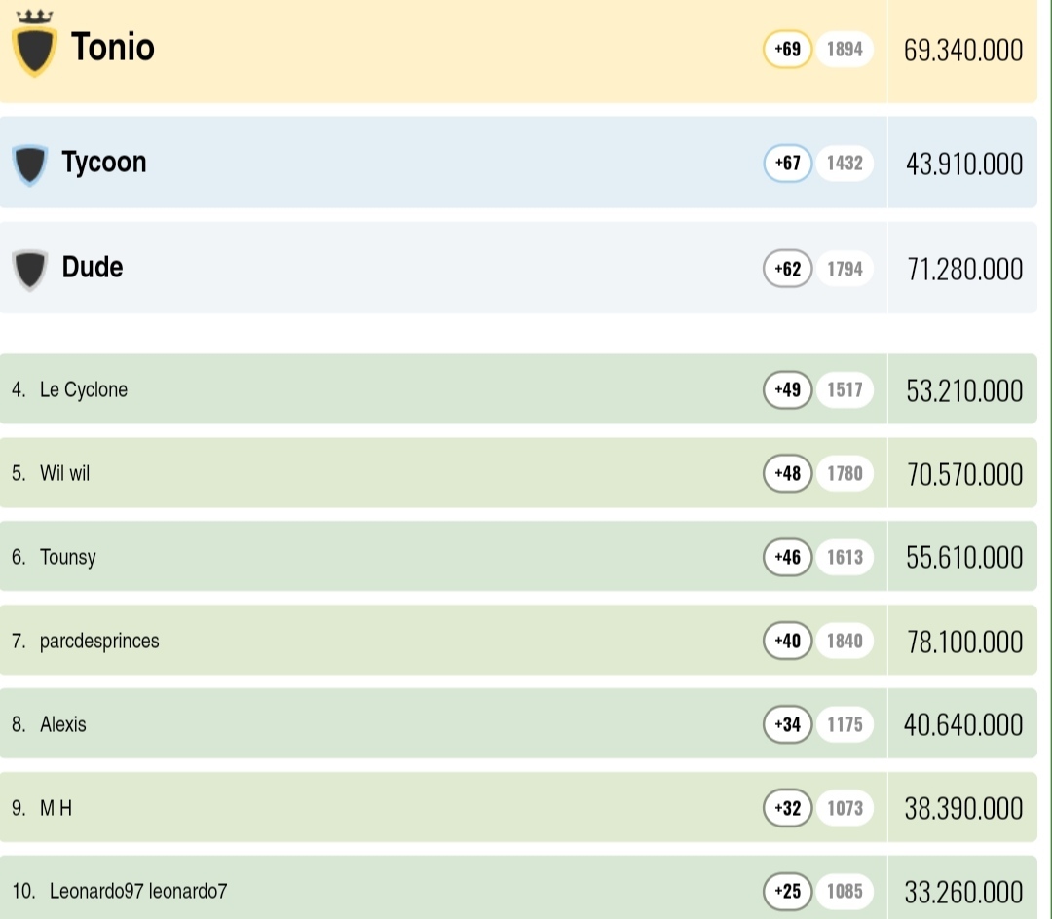Click Tonio's 69.340.000 value

click(x=963, y=51)
